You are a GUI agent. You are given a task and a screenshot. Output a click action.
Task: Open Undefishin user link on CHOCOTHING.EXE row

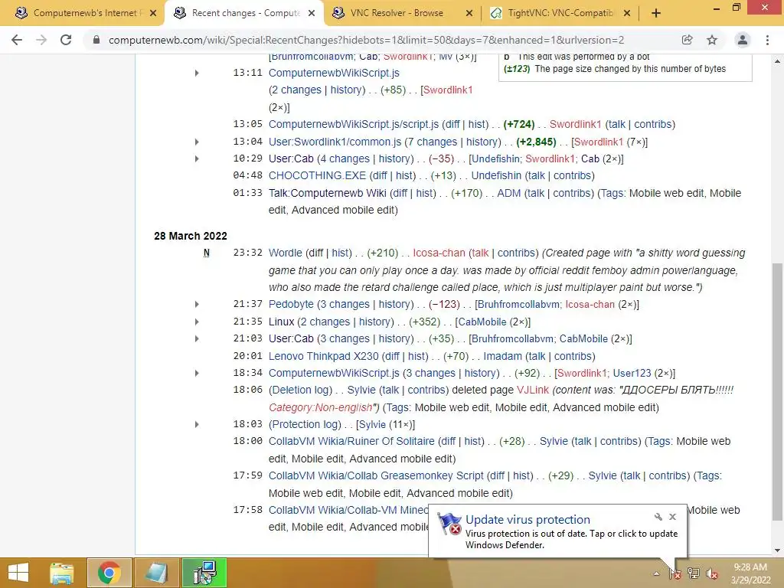coord(496,175)
